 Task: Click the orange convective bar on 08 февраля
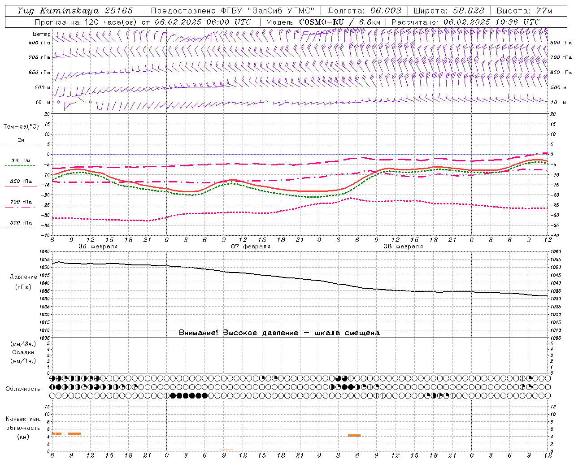click(354, 436)
